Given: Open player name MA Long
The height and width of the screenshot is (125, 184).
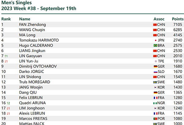Looking at the screenshot, I should coord(27,35).
